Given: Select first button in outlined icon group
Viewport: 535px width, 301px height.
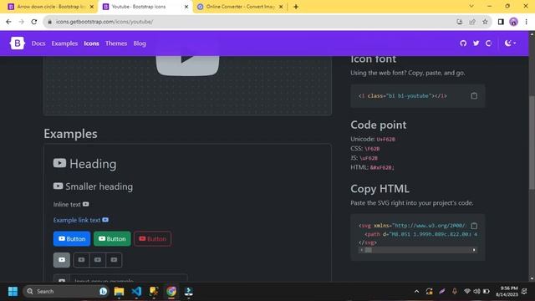Looking at the screenshot, I should point(81,260).
